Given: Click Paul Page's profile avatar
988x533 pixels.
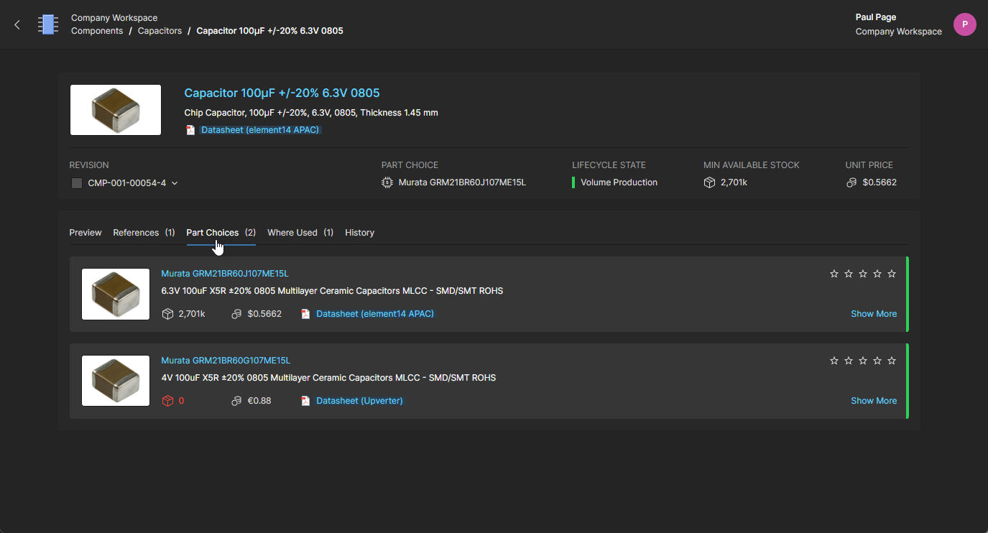Looking at the screenshot, I should coord(964,24).
